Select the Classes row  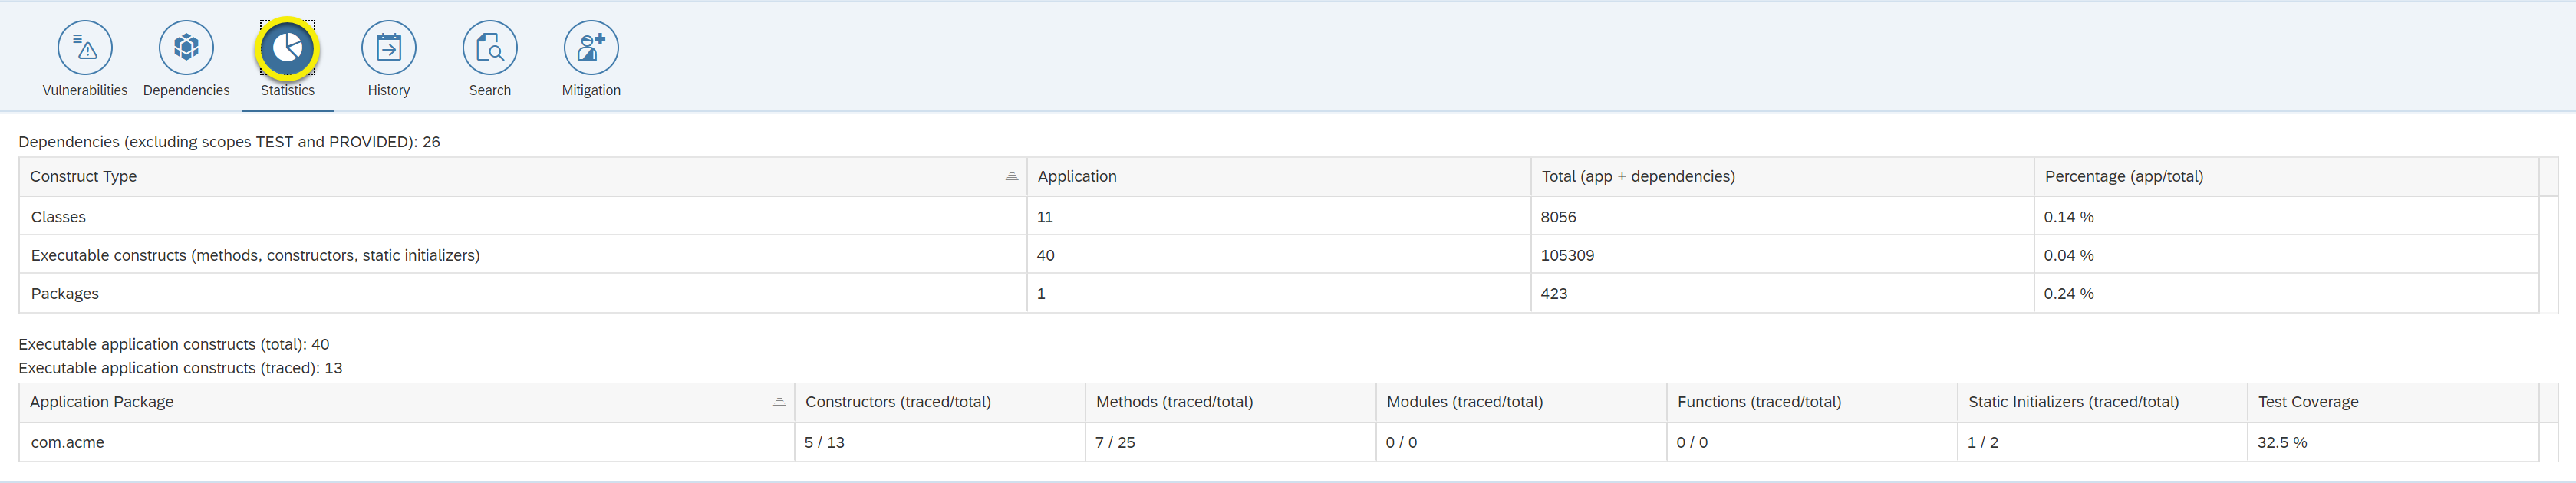(x=58, y=217)
